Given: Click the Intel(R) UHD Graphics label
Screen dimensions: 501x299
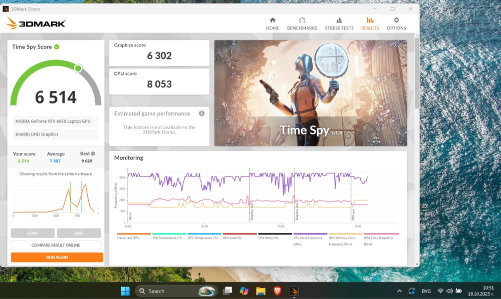Looking at the screenshot, I should [x=56, y=134].
